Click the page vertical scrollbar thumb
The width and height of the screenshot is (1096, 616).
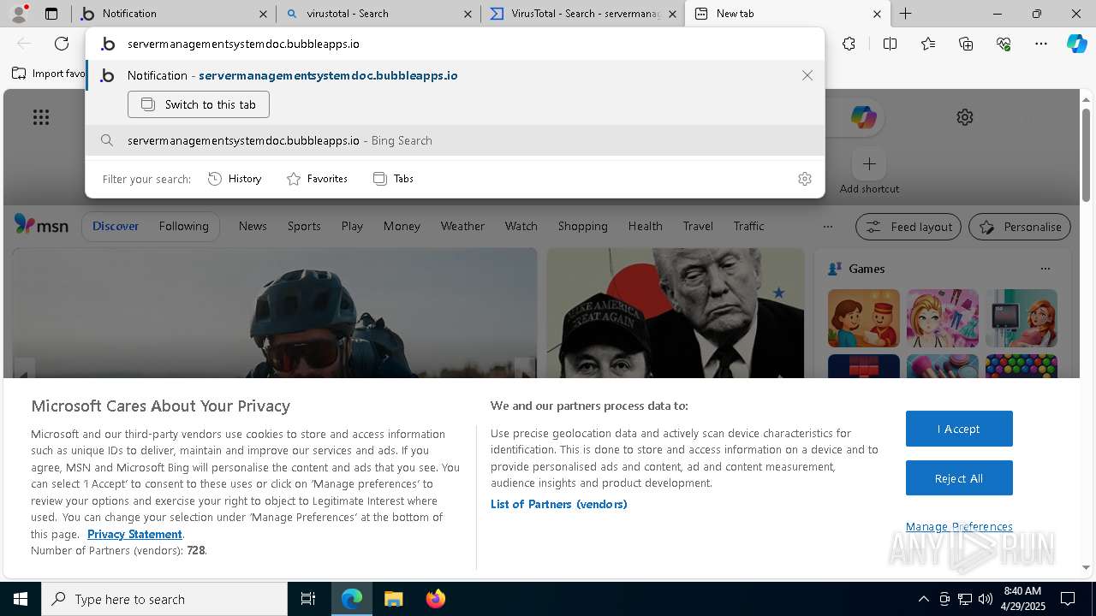pyautogui.click(x=1086, y=155)
